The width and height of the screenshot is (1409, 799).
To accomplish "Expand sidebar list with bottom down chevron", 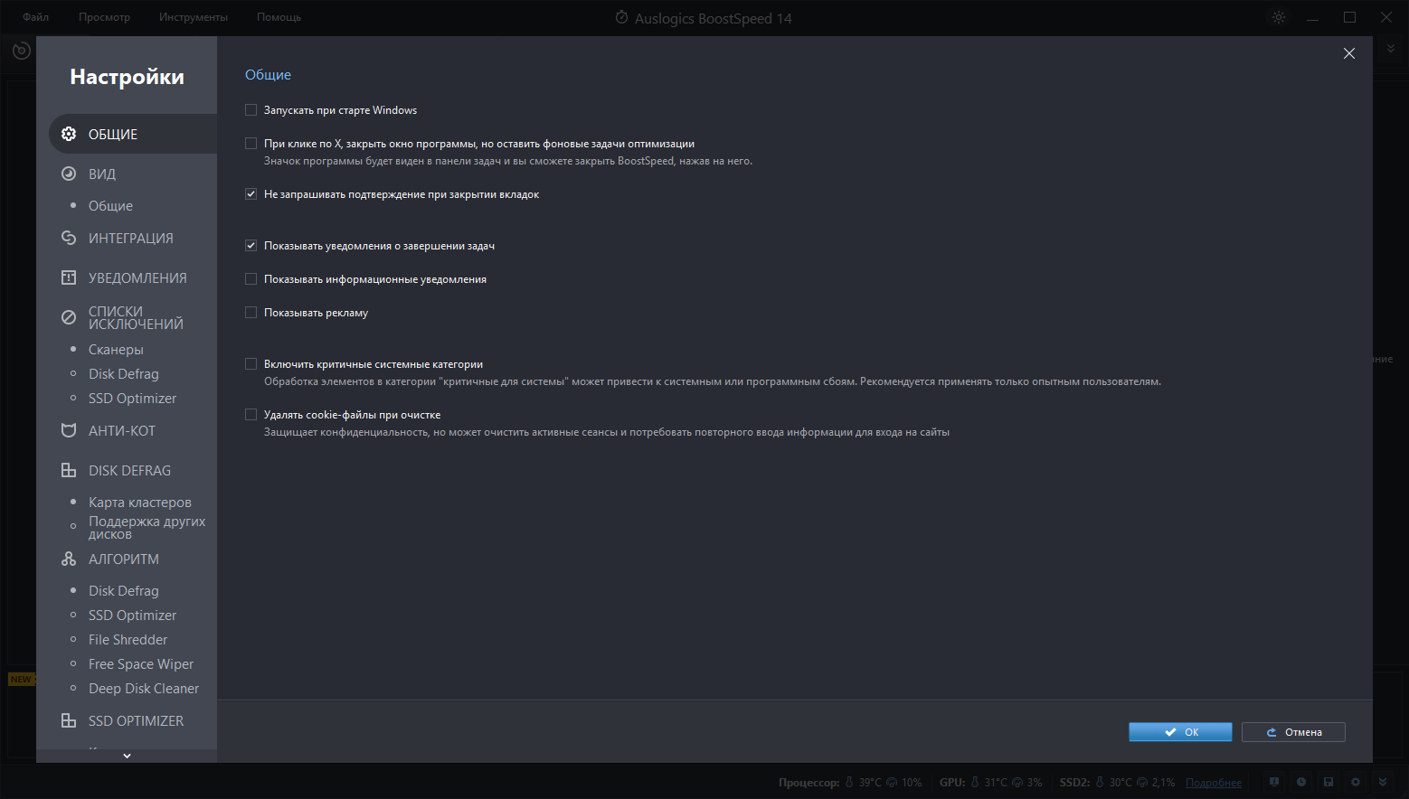I will [x=127, y=756].
